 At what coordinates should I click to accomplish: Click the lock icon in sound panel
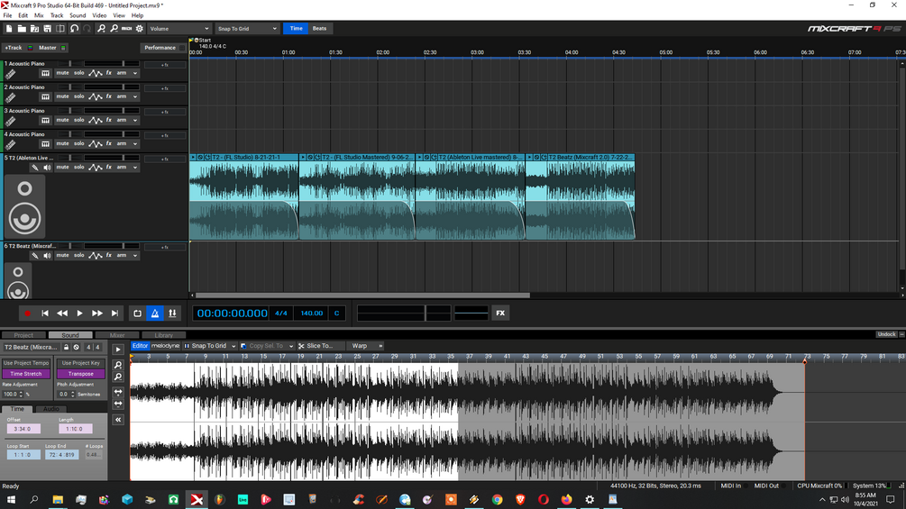click(66, 348)
